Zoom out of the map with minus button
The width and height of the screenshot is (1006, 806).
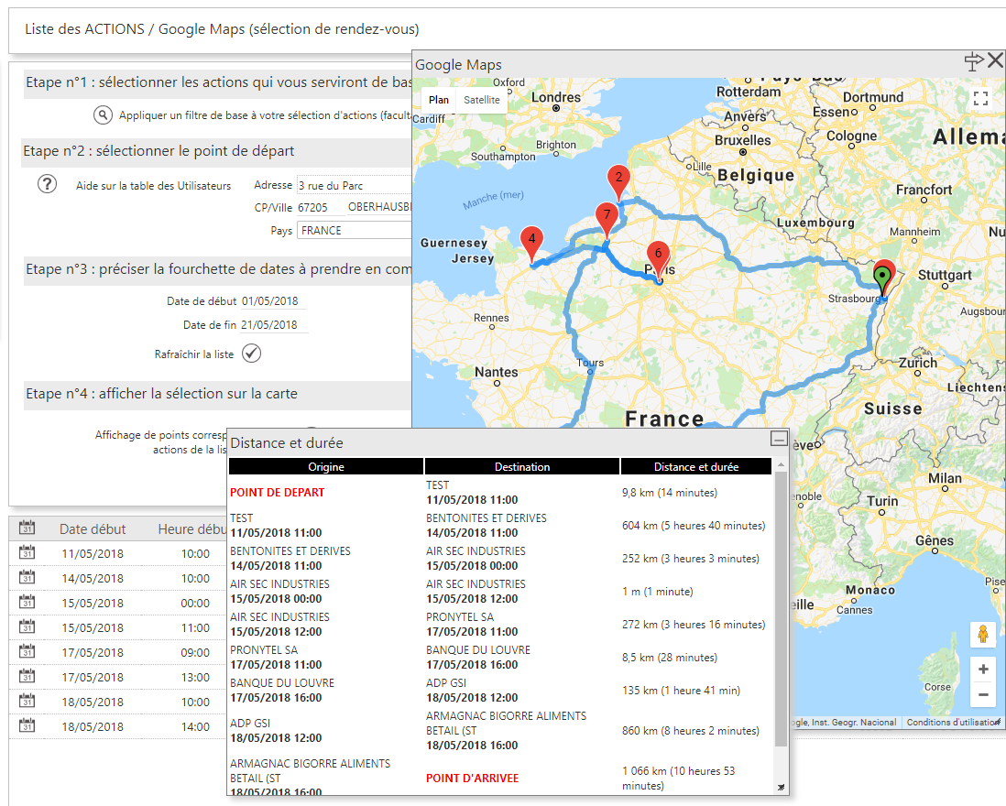pos(983,694)
